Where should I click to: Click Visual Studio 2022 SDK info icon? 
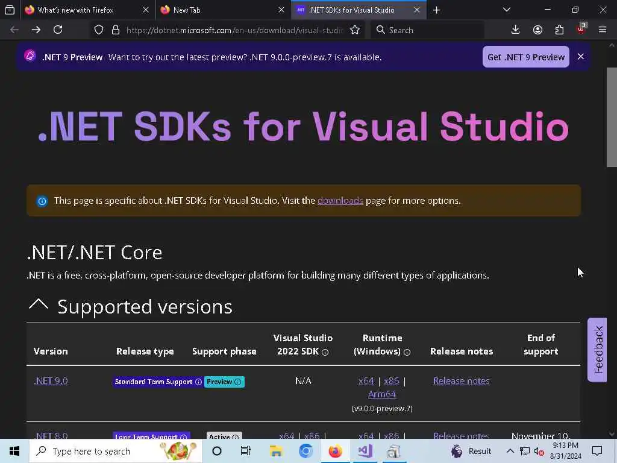(325, 352)
